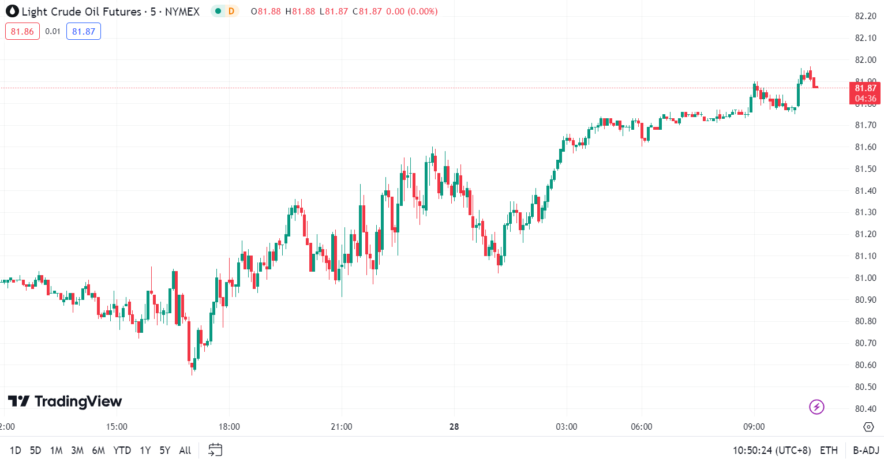Open the go to date calendar icon
The width and height of the screenshot is (884, 462).
215,450
